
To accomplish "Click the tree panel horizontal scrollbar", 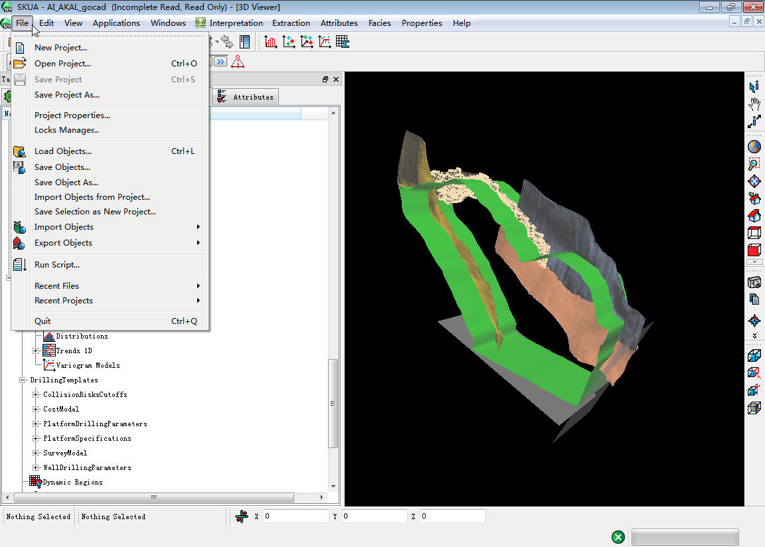I will (x=154, y=497).
